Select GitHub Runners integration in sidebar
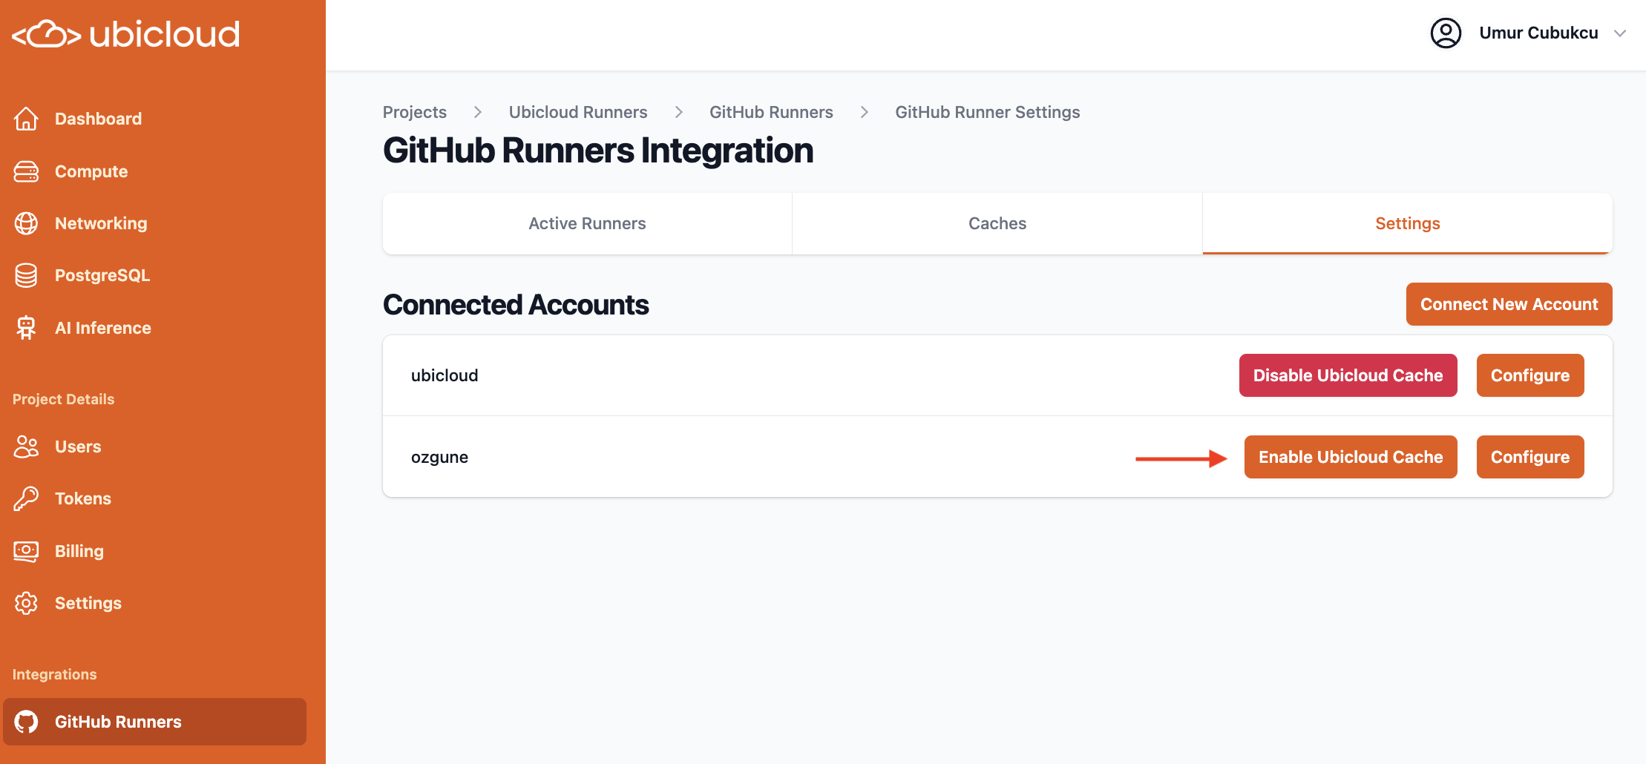The height and width of the screenshot is (764, 1646). (x=154, y=722)
